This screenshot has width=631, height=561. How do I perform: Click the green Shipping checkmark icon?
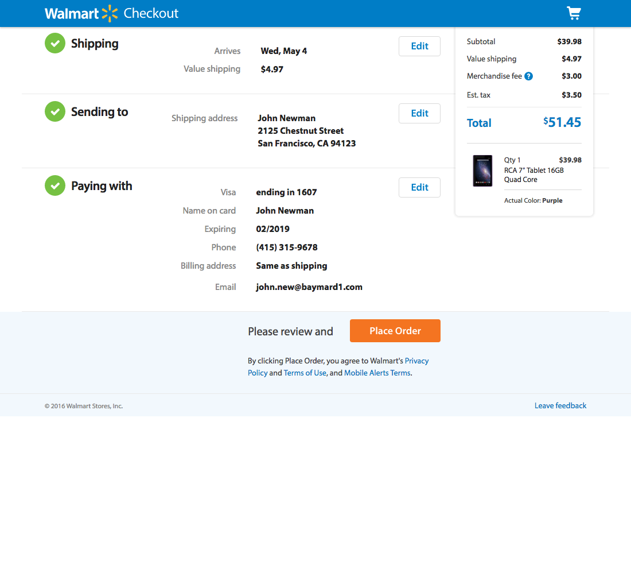pos(54,43)
